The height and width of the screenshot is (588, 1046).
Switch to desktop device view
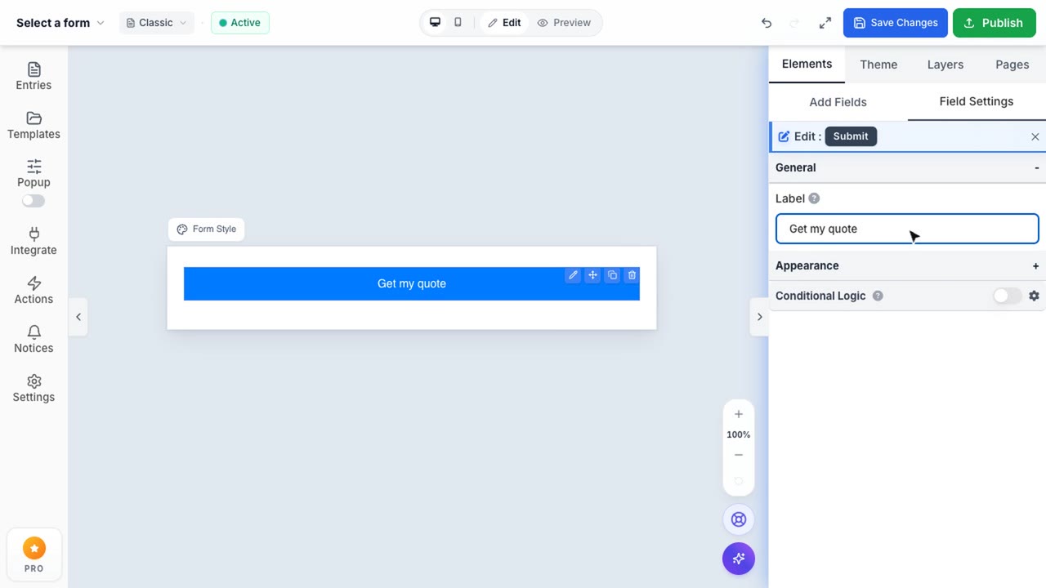point(435,23)
